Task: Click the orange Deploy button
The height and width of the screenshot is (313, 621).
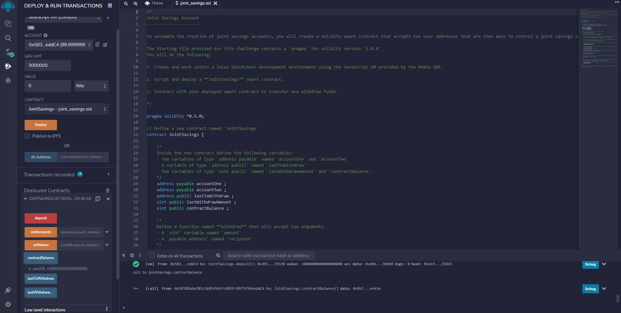Action: pos(41,125)
